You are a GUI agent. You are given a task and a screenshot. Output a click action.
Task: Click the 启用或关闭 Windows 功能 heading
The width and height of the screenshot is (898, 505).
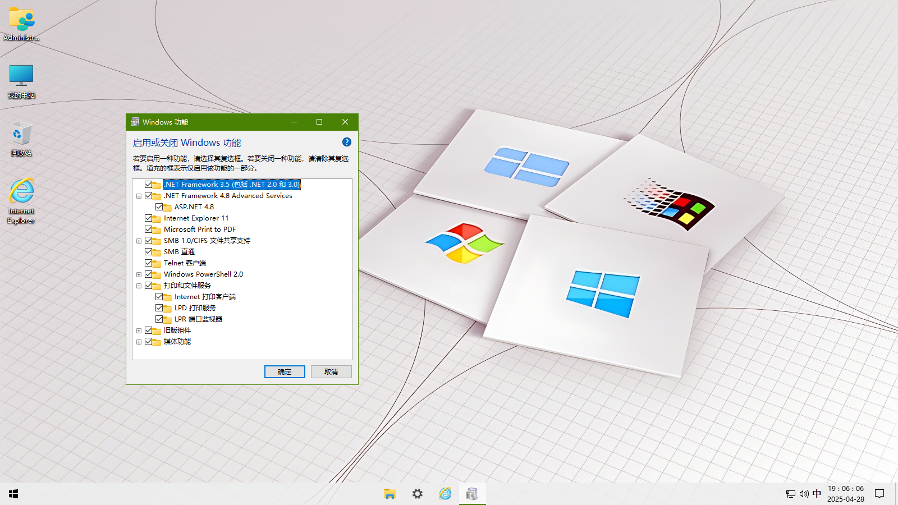187,143
